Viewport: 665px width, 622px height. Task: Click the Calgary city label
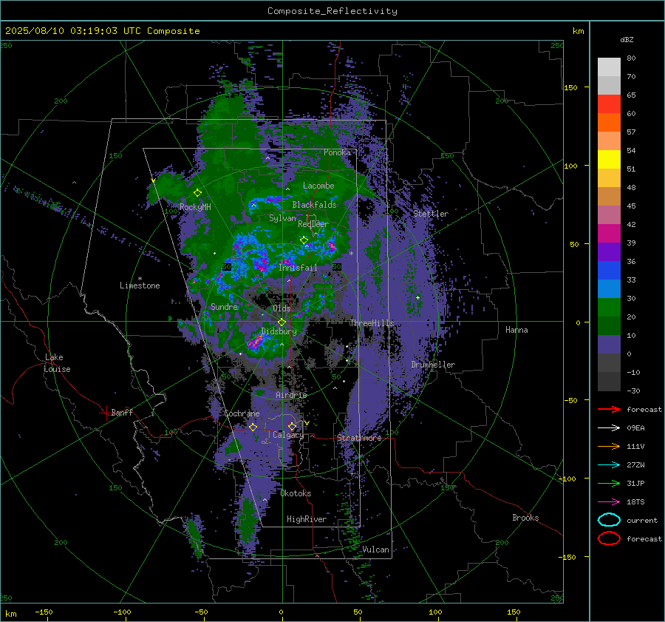point(288,435)
